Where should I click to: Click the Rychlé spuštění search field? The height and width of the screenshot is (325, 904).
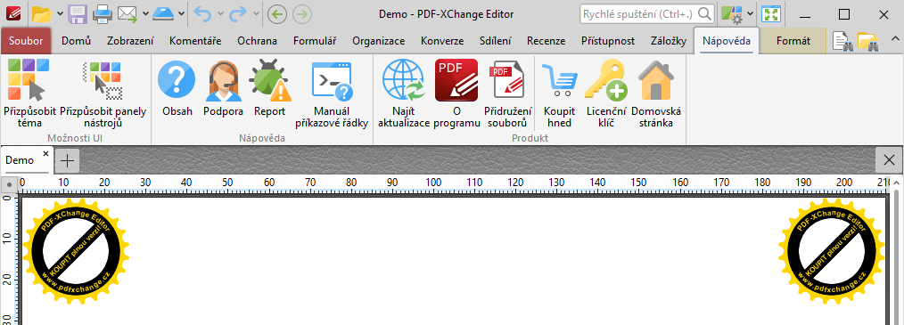tap(639, 14)
